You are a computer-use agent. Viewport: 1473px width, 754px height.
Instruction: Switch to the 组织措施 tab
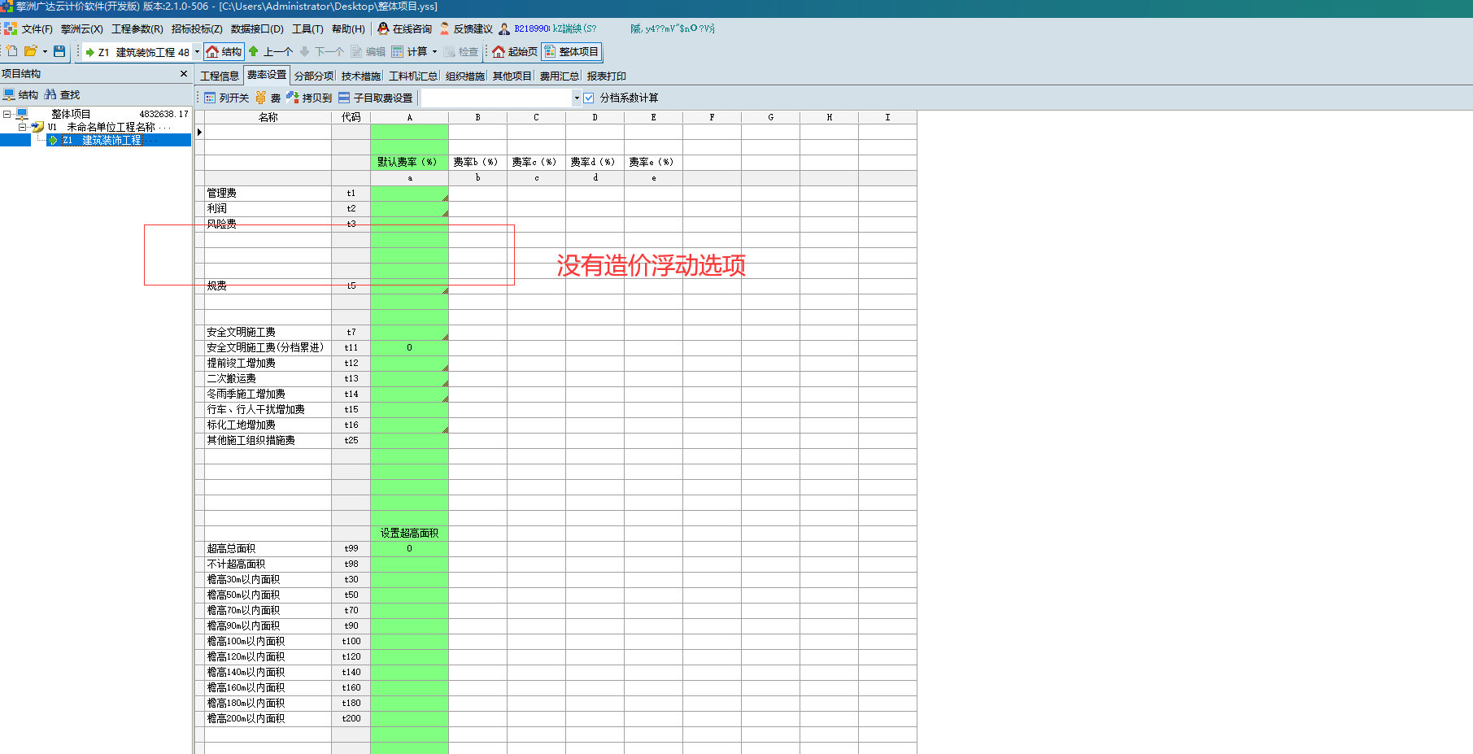click(x=465, y=76)
